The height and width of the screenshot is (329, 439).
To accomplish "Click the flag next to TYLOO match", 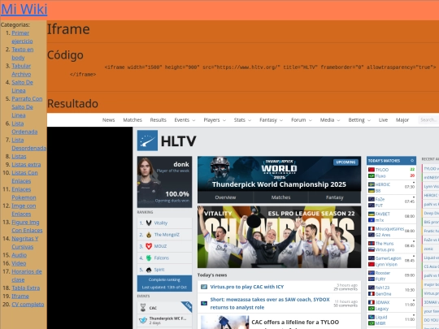I will (x=372, y=170).
